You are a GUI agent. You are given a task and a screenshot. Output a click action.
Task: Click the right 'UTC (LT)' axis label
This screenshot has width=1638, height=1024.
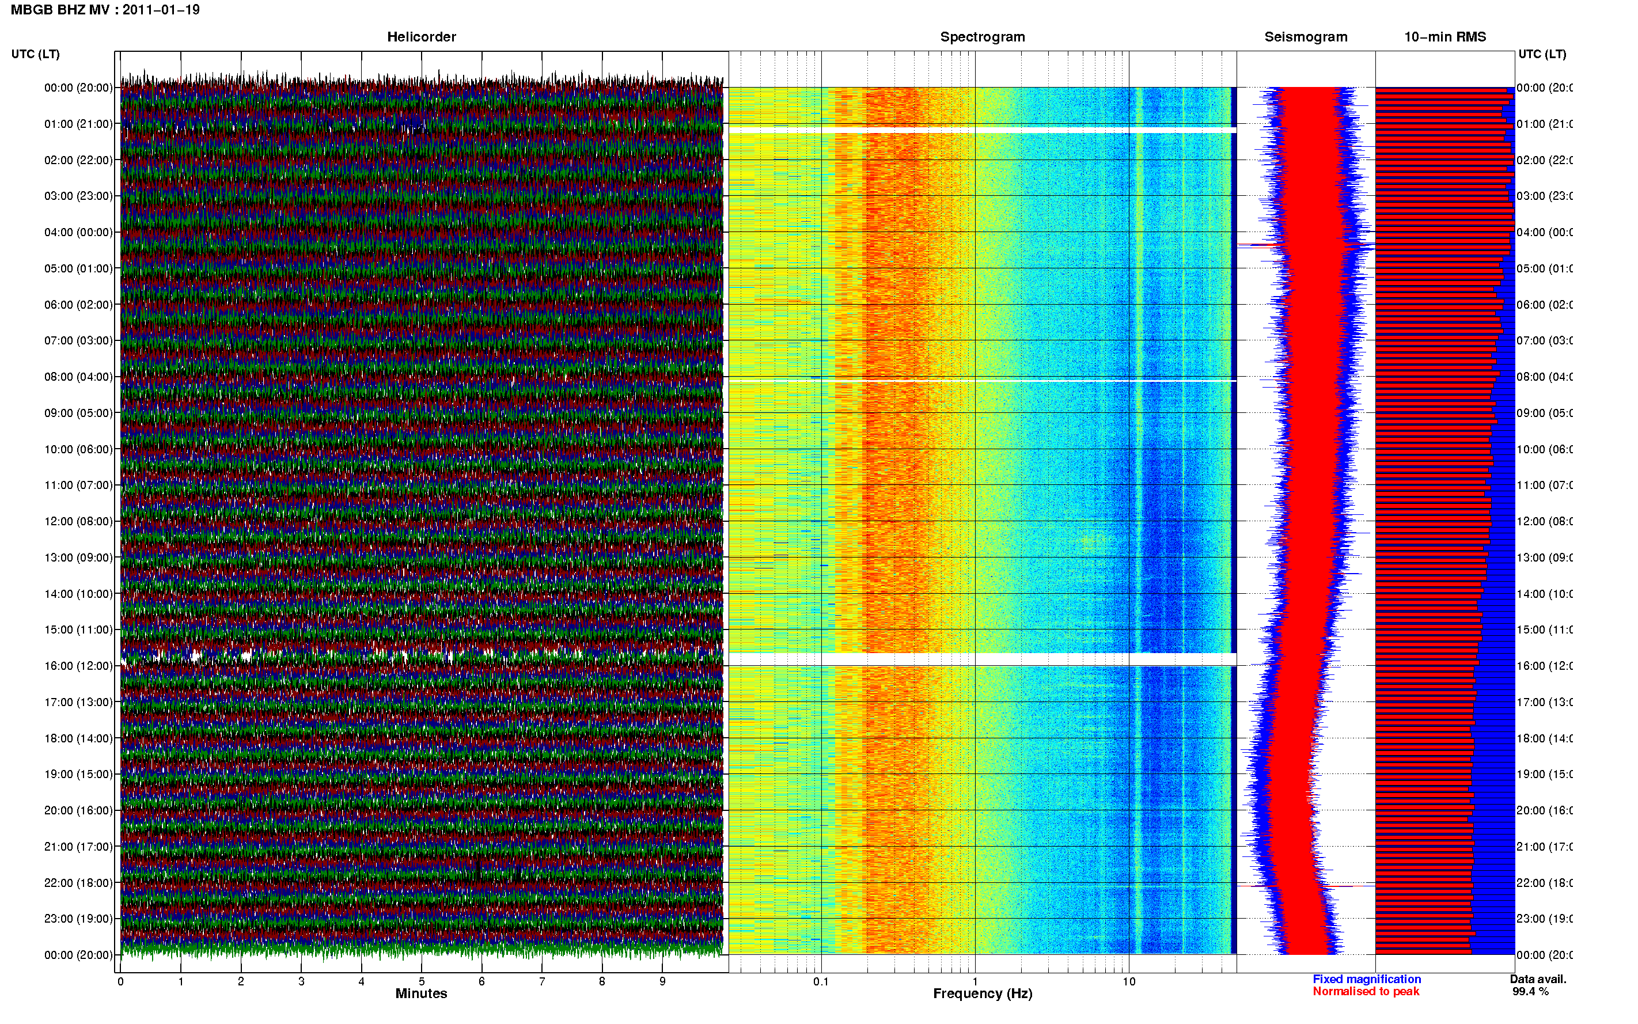click(1542, 54)
